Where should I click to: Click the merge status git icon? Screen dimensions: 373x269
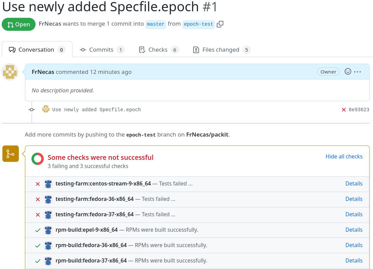(x=11, y=154)
